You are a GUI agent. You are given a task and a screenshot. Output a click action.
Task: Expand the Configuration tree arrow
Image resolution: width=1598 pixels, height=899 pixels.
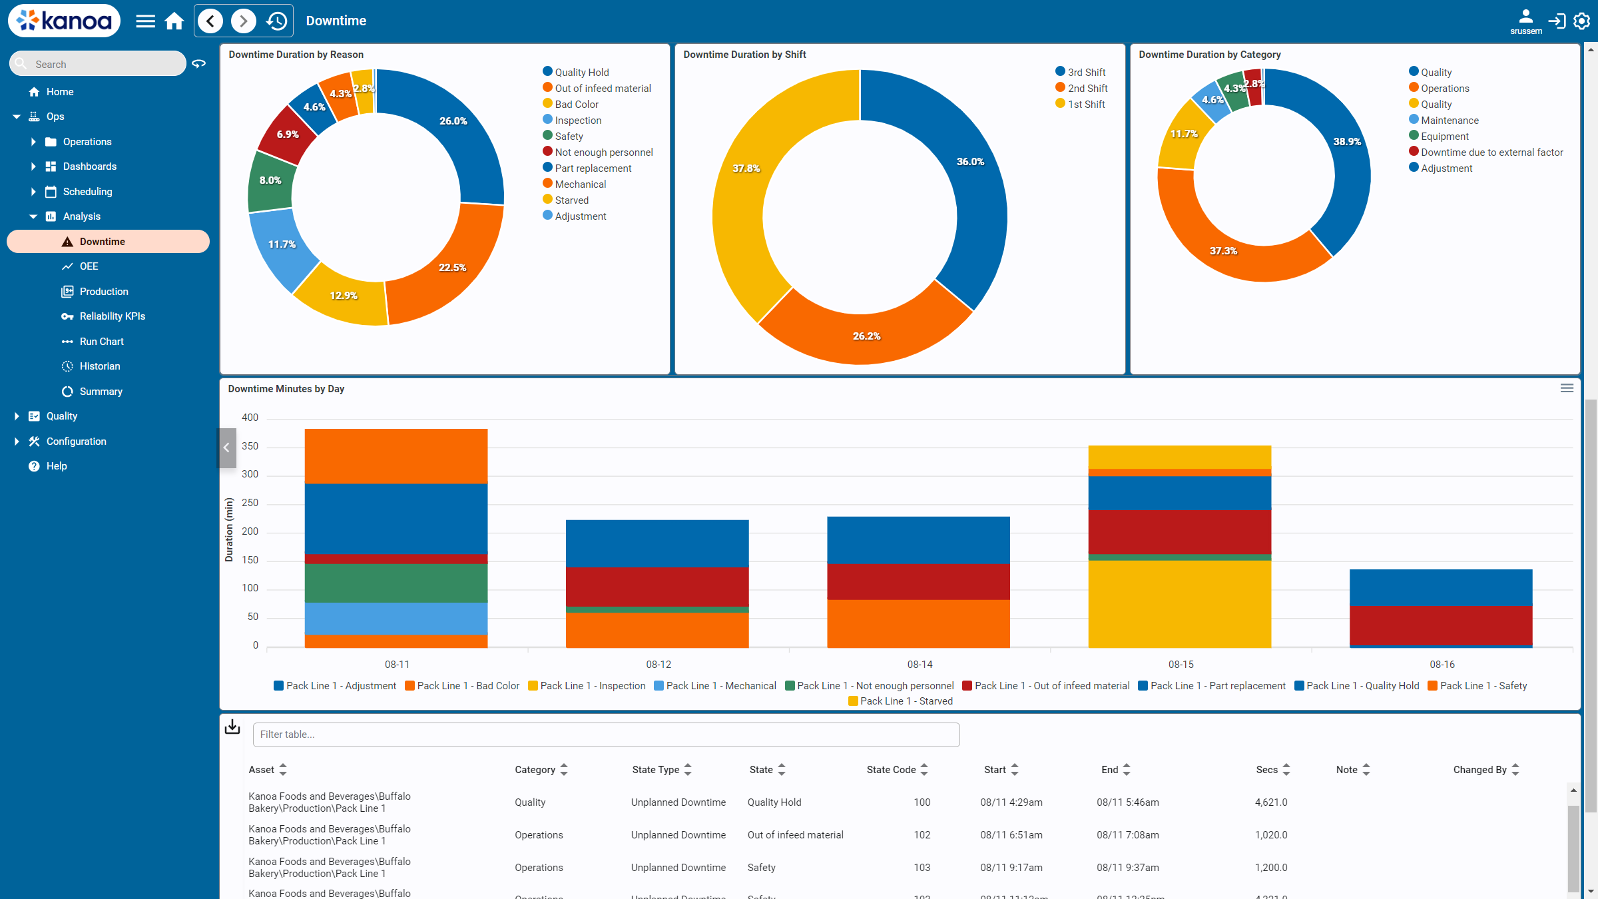17,442
